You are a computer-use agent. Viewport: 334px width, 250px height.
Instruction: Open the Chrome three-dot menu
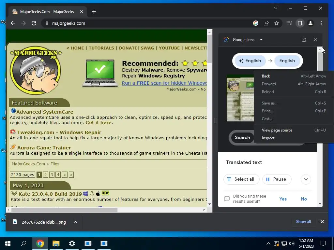pyautogui.click(x=321, y=23)
